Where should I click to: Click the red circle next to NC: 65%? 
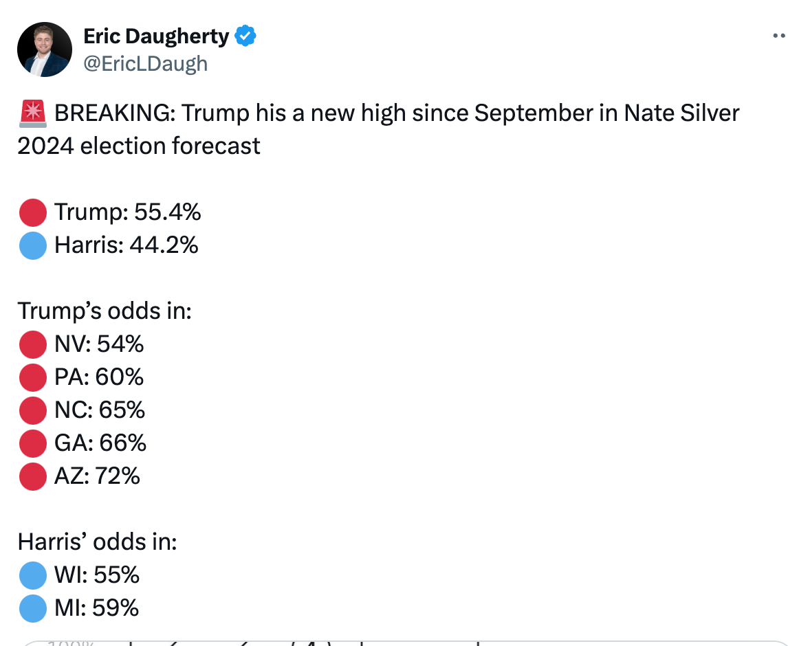(x=32, y=410)
